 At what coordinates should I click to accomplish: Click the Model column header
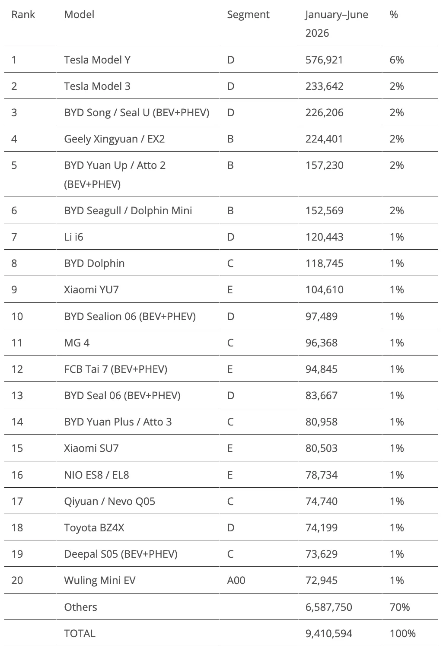pyautogui.click(x=79, y=15)
